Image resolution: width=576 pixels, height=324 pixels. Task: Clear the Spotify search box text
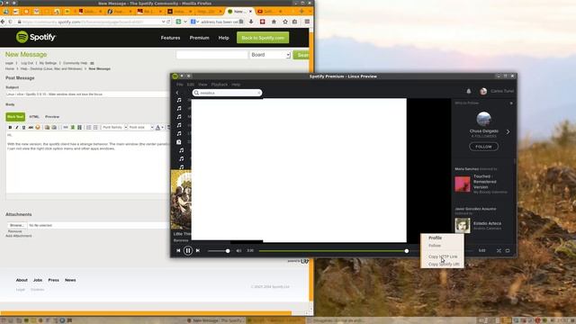(259, 93)
